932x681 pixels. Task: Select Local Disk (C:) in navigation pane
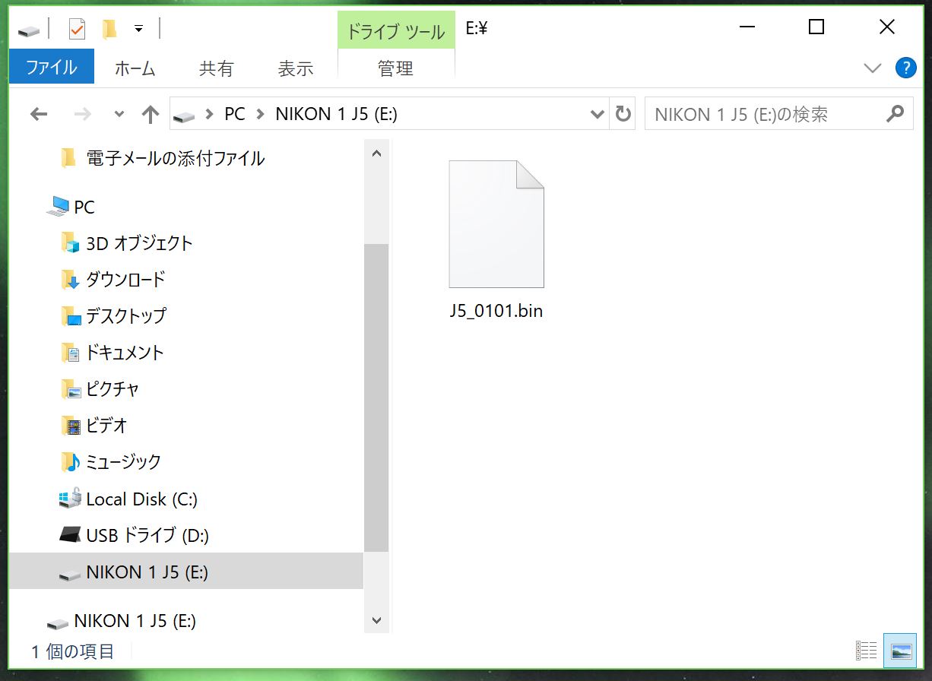142,499
